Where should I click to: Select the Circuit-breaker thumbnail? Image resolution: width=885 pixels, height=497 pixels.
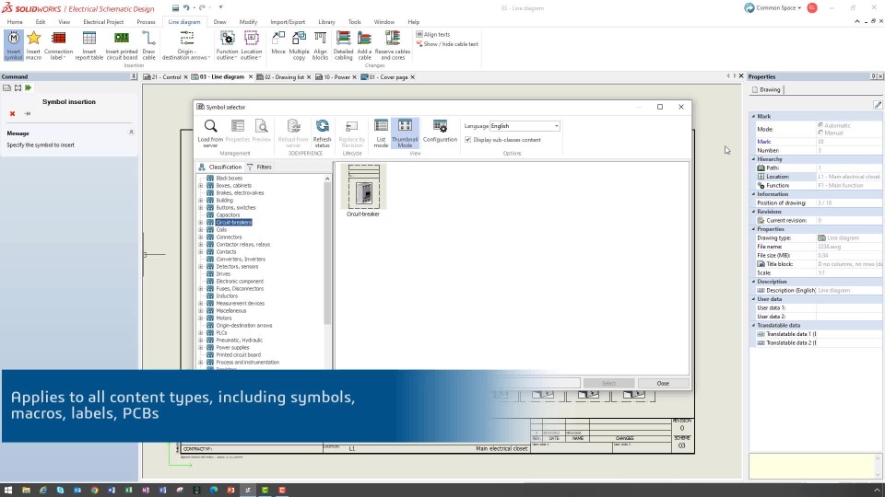coord(363,191)
